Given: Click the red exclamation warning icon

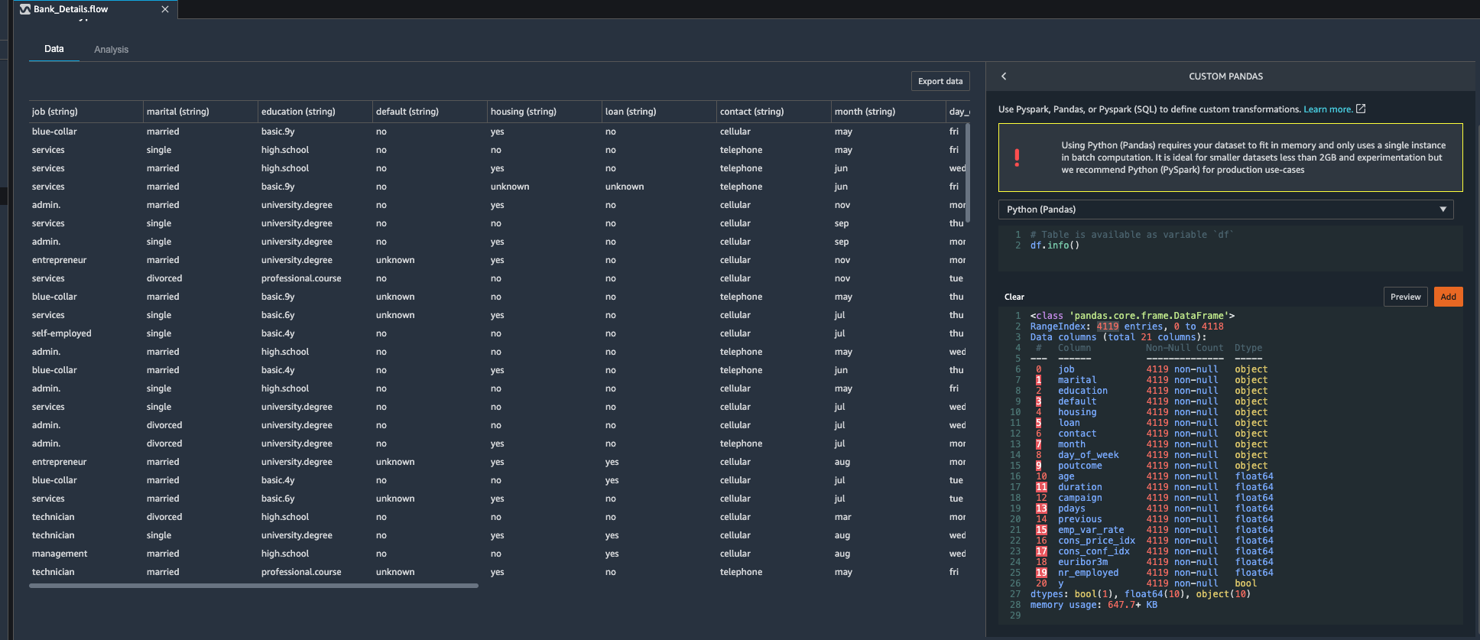Looking at the screenshot, I should pos(1017,158).
